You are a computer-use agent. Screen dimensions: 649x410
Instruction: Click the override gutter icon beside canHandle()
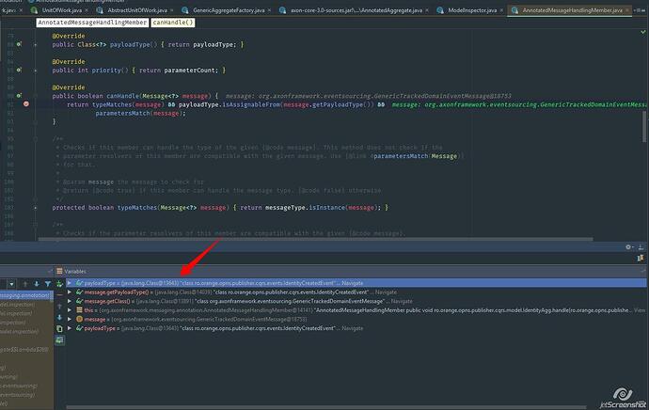[x=19, y=96]
